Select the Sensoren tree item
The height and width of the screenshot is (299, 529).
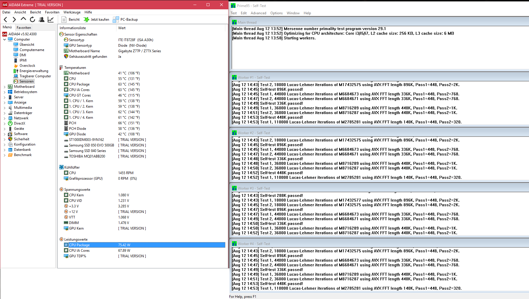(24, 81)
